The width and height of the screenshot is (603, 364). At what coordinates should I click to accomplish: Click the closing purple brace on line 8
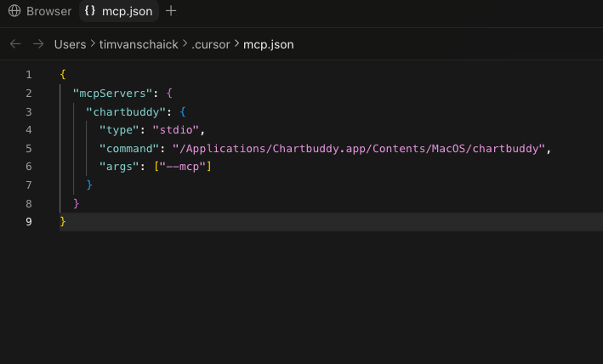pos(77,203)
